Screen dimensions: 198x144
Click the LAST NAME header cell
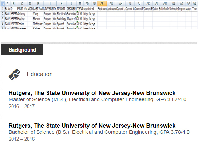(x=38, y=9)
